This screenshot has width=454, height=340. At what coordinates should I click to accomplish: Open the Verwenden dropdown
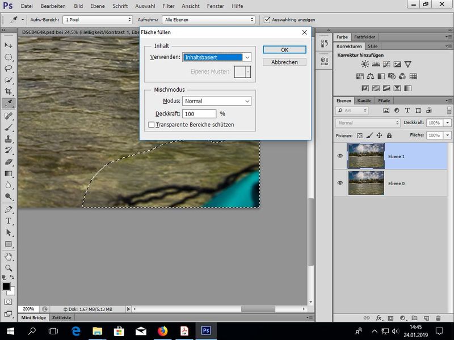(x=217, y=57)
